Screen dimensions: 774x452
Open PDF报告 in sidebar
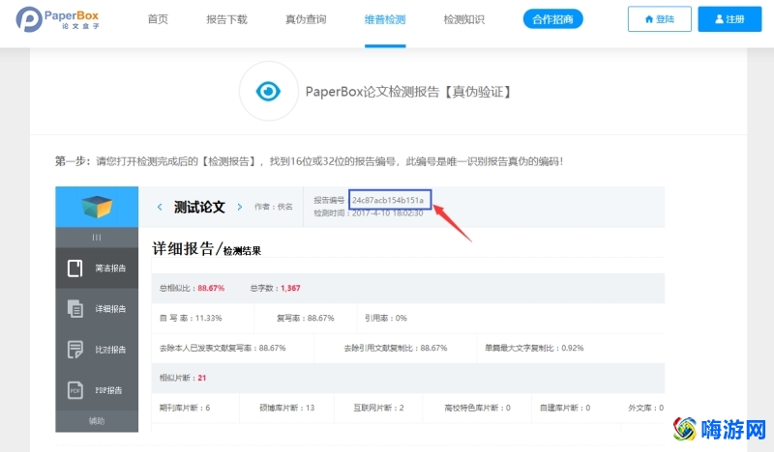point(97,390)
